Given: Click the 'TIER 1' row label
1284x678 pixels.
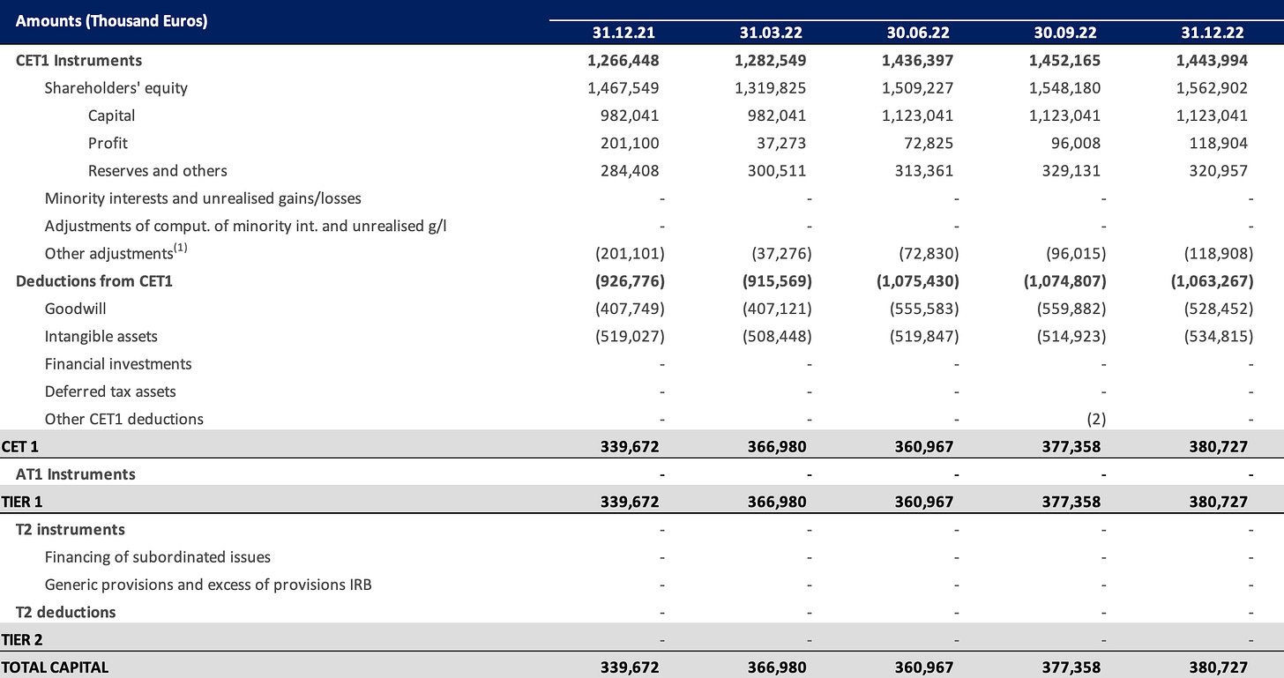Looking at the screenshot, I should [24, 502].
